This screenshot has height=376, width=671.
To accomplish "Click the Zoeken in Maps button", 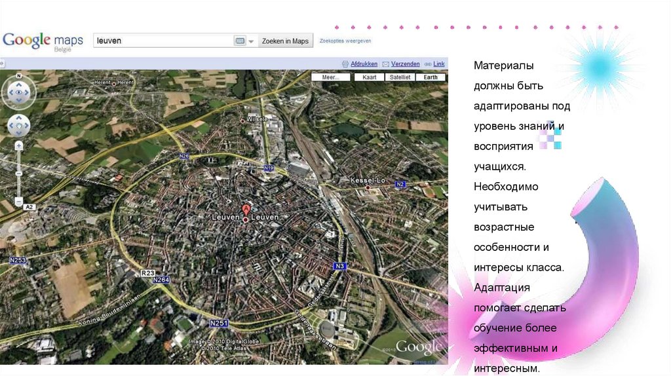I will pos(285,41).
